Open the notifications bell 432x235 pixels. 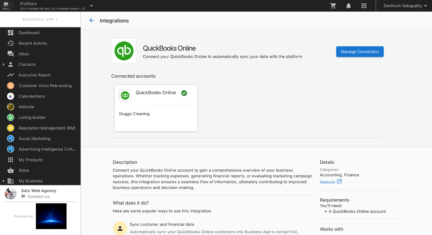coord(349,6)
